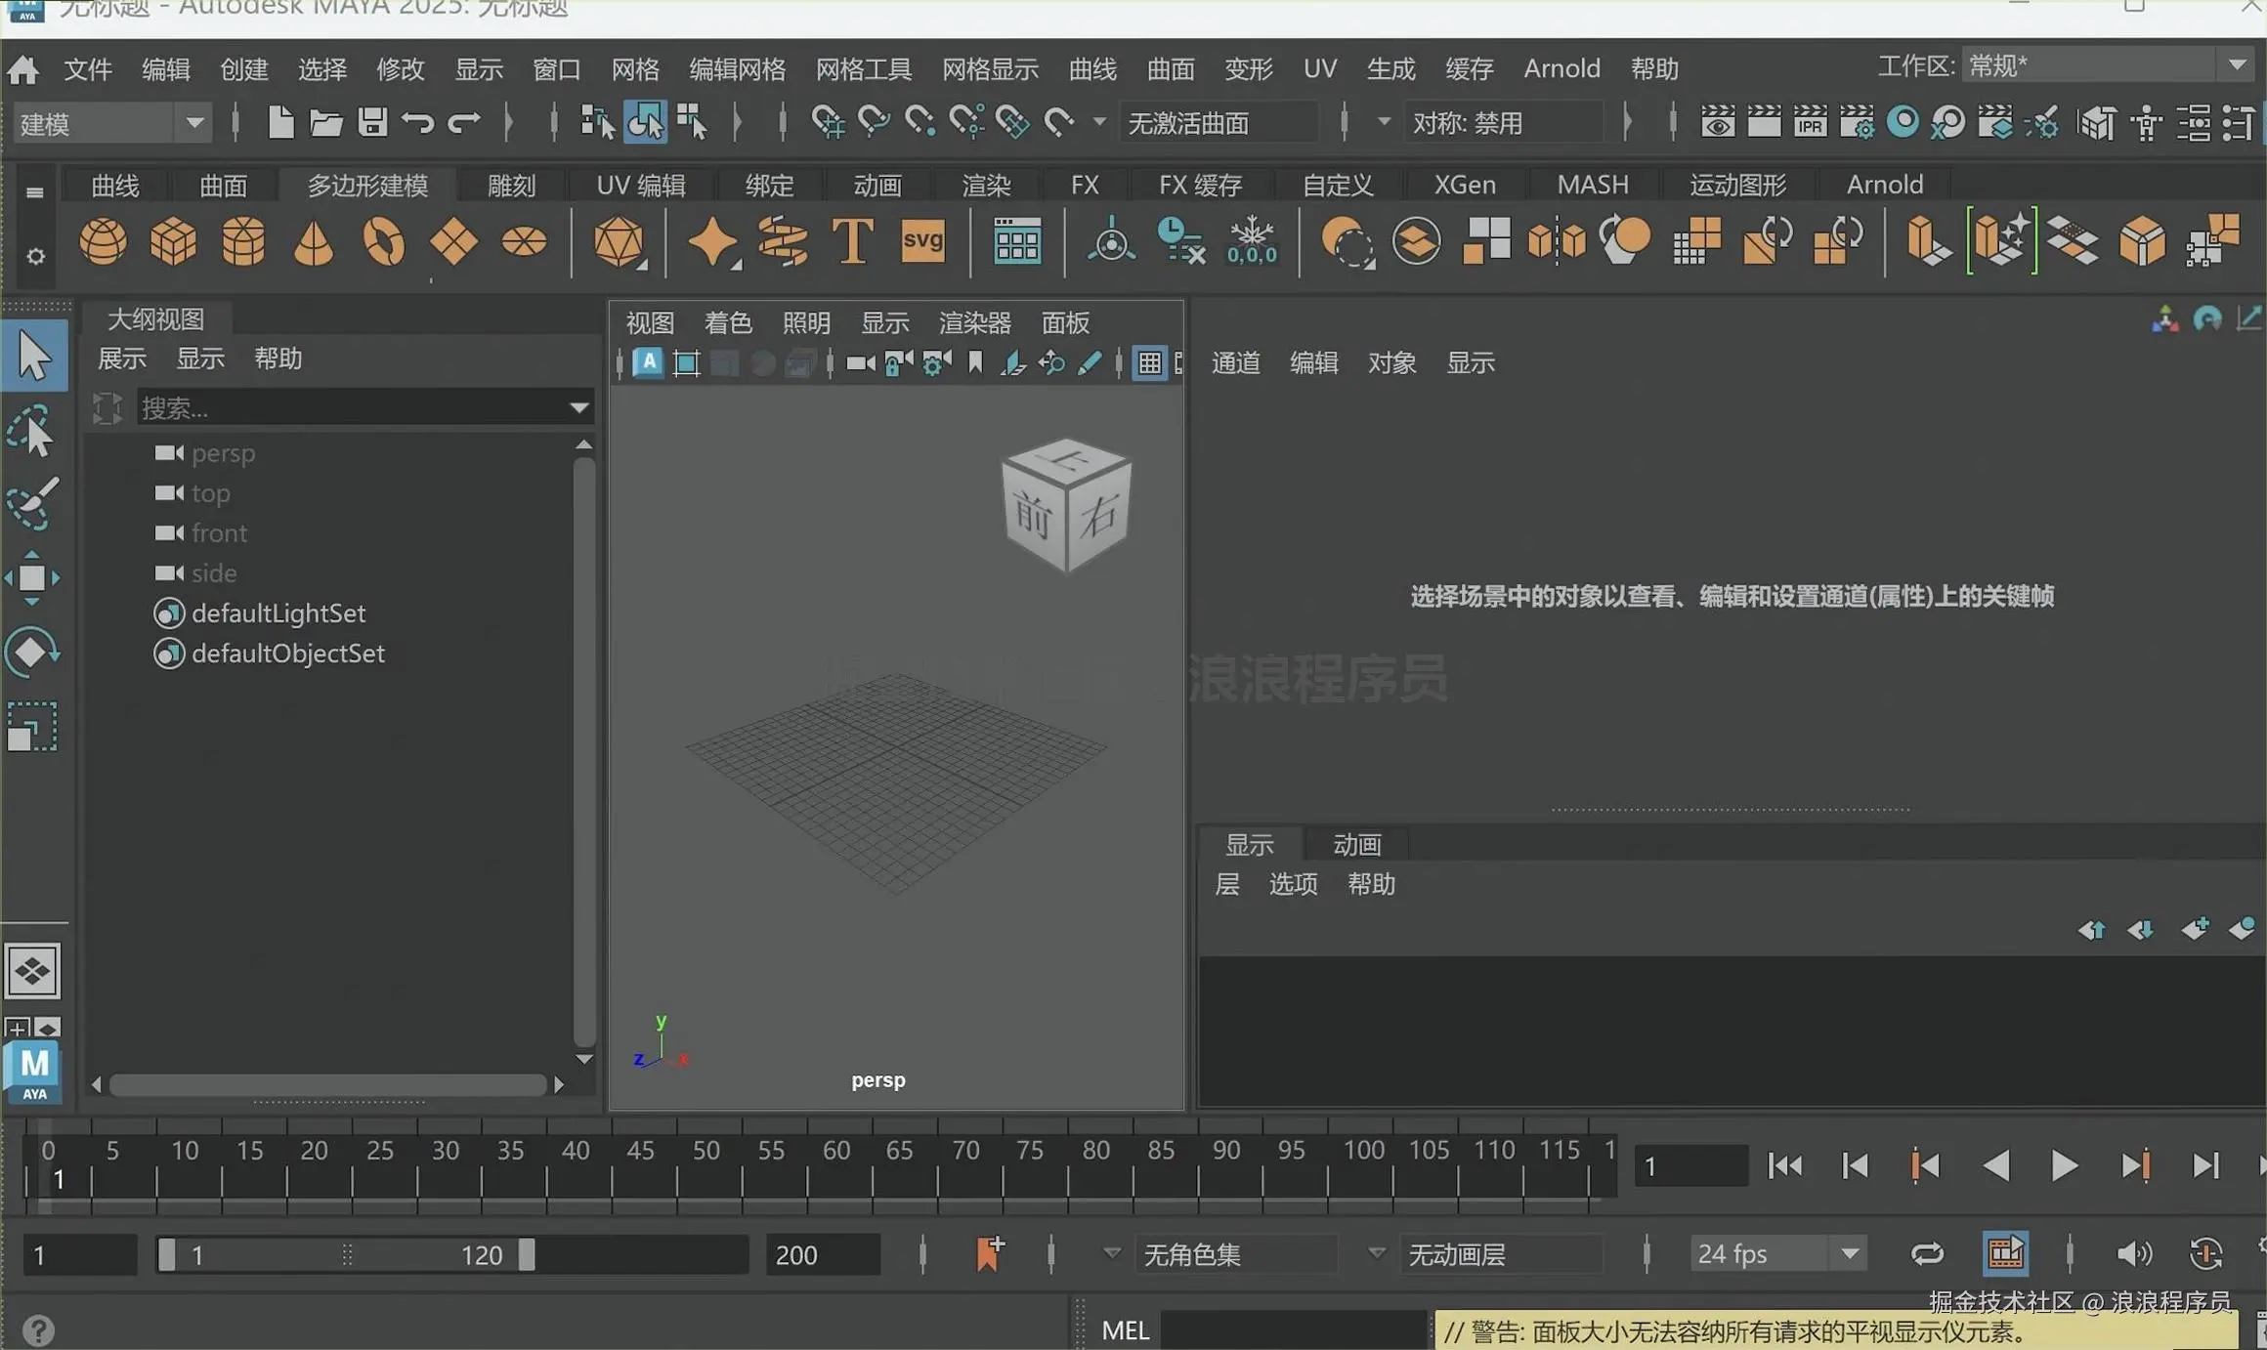The image size is (2267, 1350).
Task: Create a polygon sphere from the shelf
Action: point(103,241)
